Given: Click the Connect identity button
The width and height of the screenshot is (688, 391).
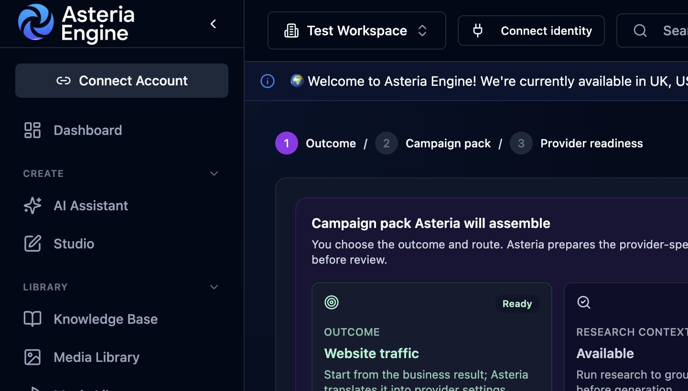Looking at the screenshot, I should pyautogui.click(x=531, y=31).
